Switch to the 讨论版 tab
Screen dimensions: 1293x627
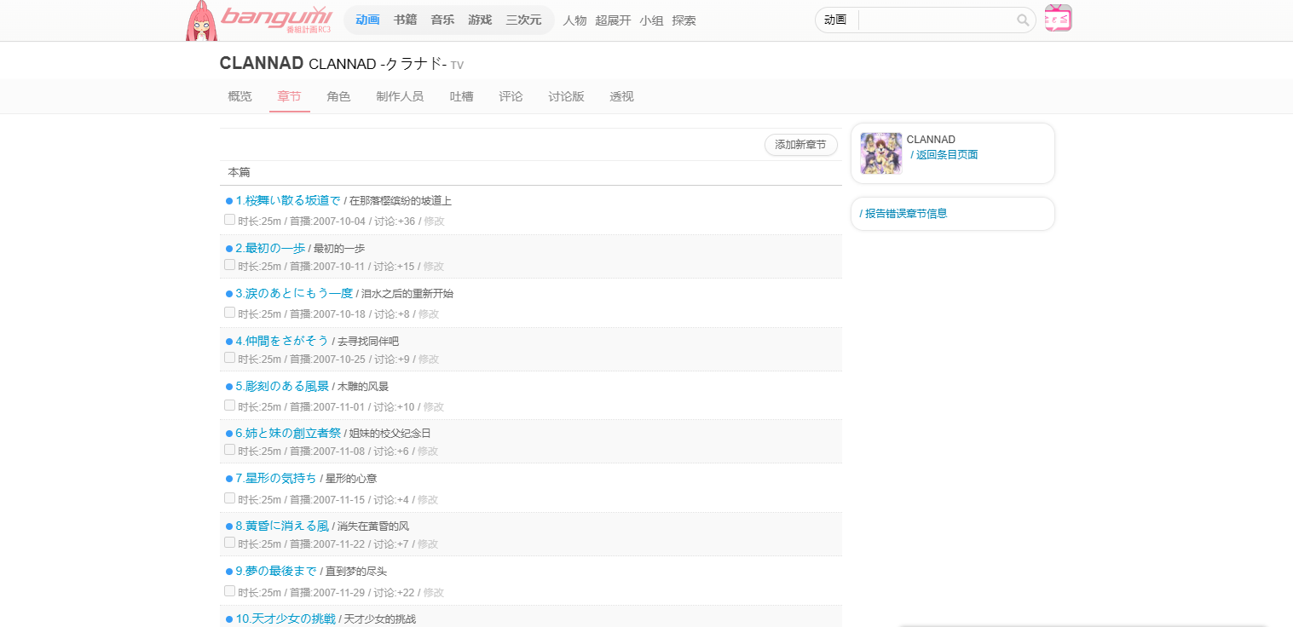tap(566, 96)
